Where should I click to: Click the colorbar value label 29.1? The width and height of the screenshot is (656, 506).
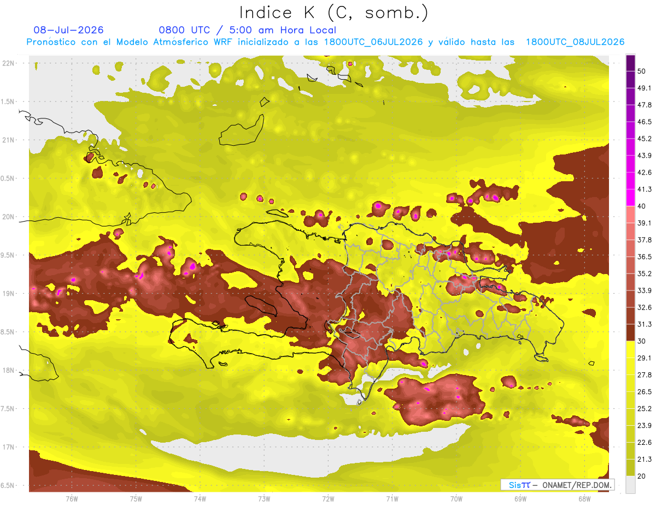tap(643, 358)
